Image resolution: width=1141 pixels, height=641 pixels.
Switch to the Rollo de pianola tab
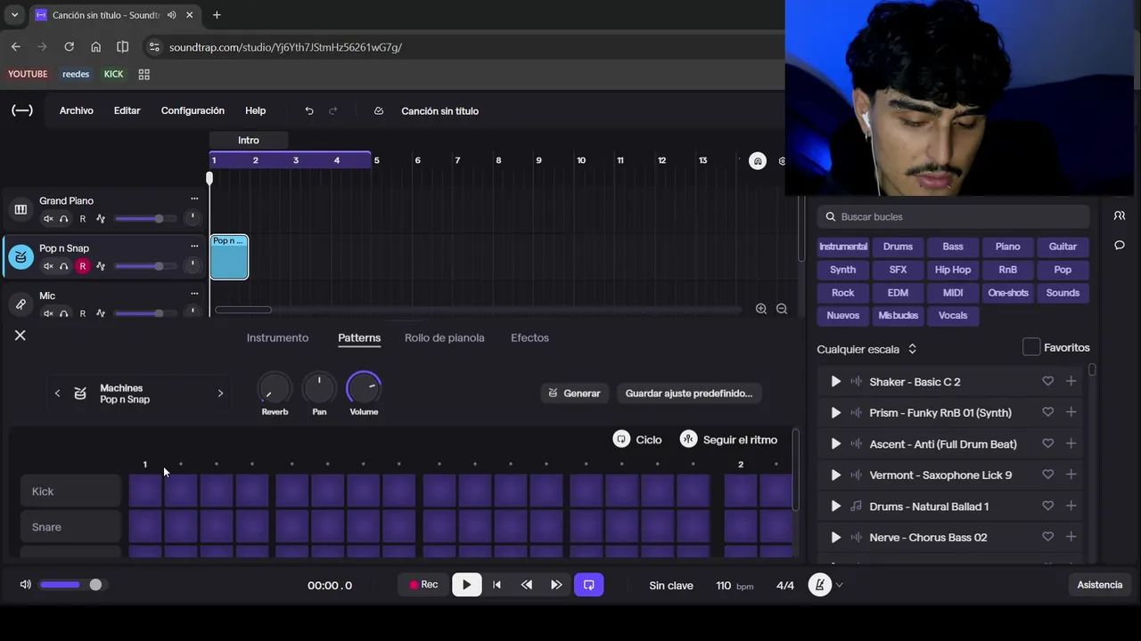click(445, 337)
